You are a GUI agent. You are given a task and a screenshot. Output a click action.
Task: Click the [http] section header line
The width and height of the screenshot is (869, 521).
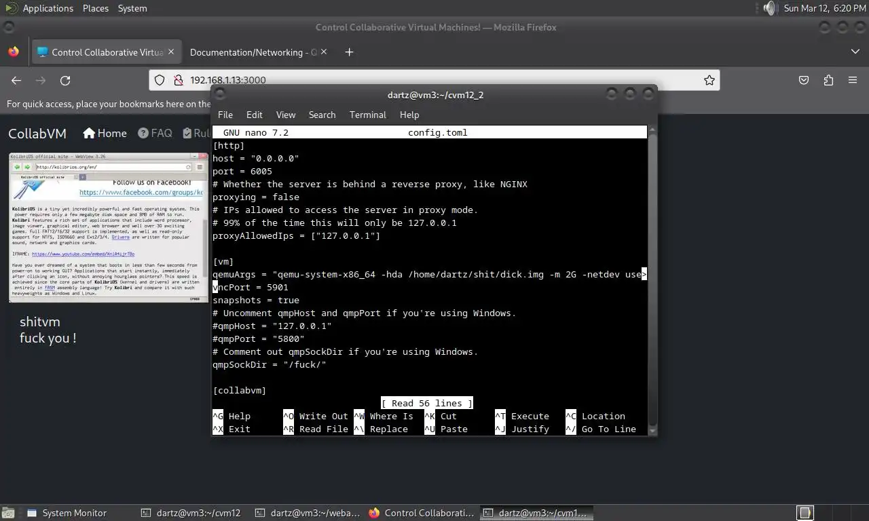click(x=229, y=145)
